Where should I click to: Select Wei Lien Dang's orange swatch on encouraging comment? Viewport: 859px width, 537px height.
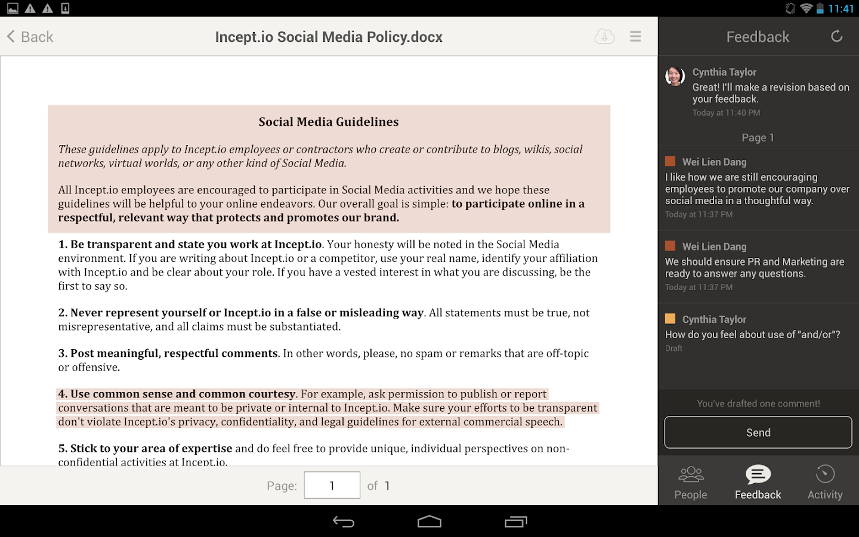[x=670, y=161]
